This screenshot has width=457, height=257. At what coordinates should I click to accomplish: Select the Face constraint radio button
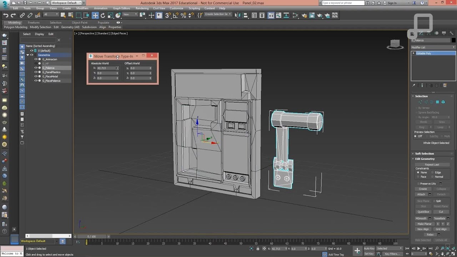[x=418, y=177]
